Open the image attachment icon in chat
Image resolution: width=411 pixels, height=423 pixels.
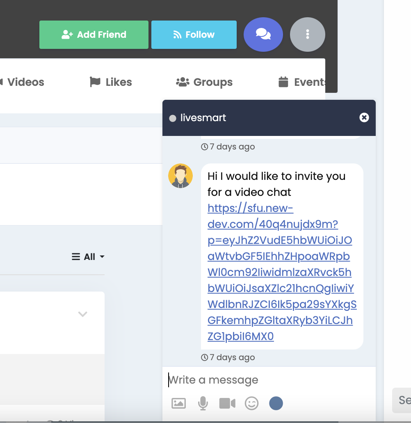(x=178, y=403)
